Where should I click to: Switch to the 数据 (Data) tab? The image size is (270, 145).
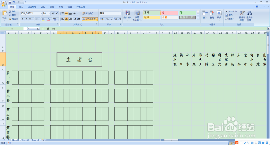[x=52, y=7]
